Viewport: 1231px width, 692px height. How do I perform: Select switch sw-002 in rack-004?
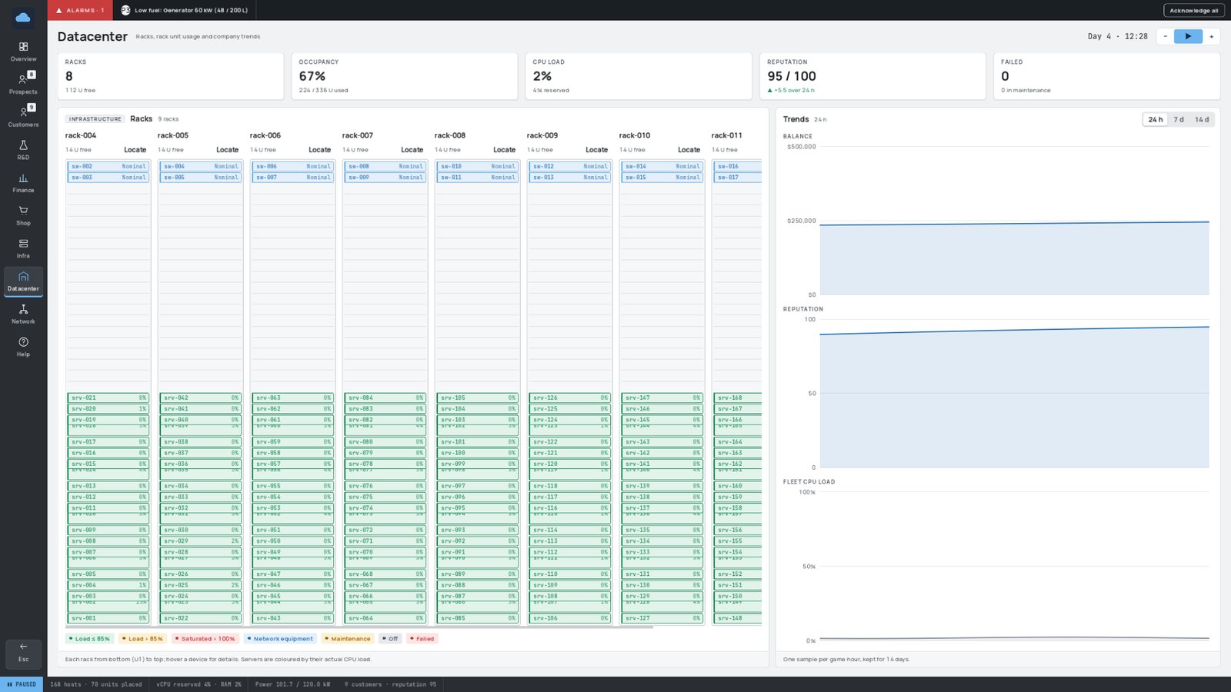(x=108, y=166)
